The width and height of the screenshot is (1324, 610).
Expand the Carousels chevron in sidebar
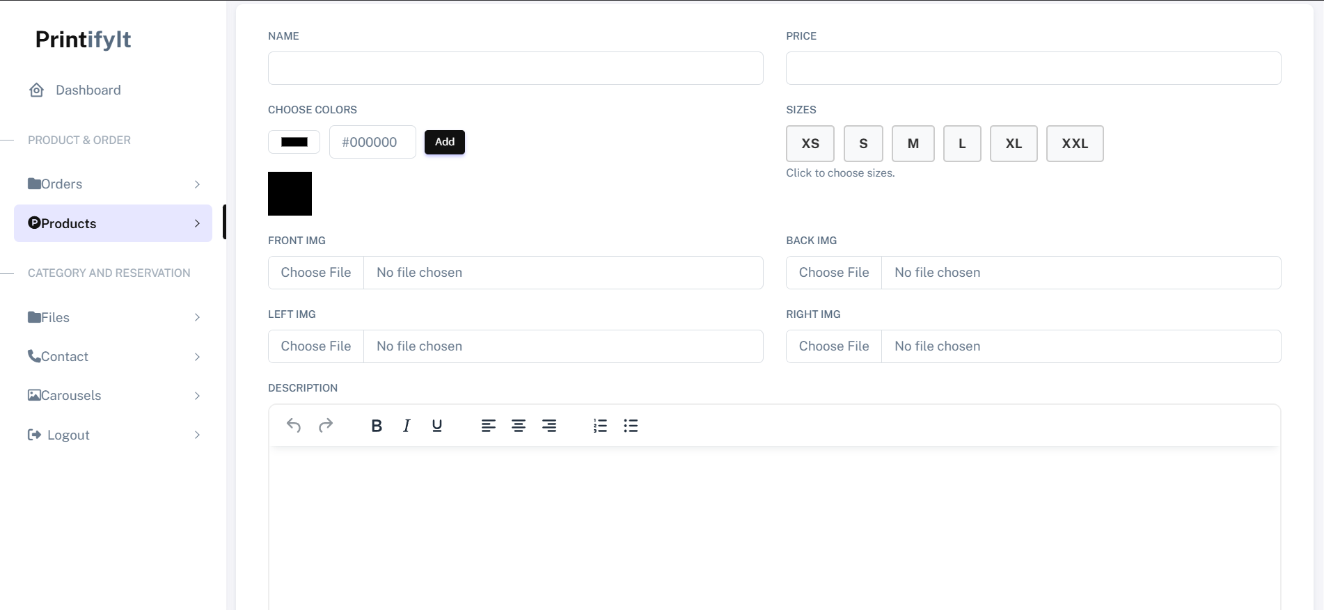[x=197, y=396]
